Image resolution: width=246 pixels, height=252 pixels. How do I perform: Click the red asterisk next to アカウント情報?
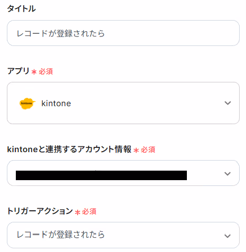[136, 150]
